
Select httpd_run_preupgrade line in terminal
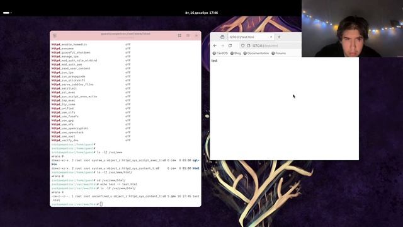click(91, 76)
